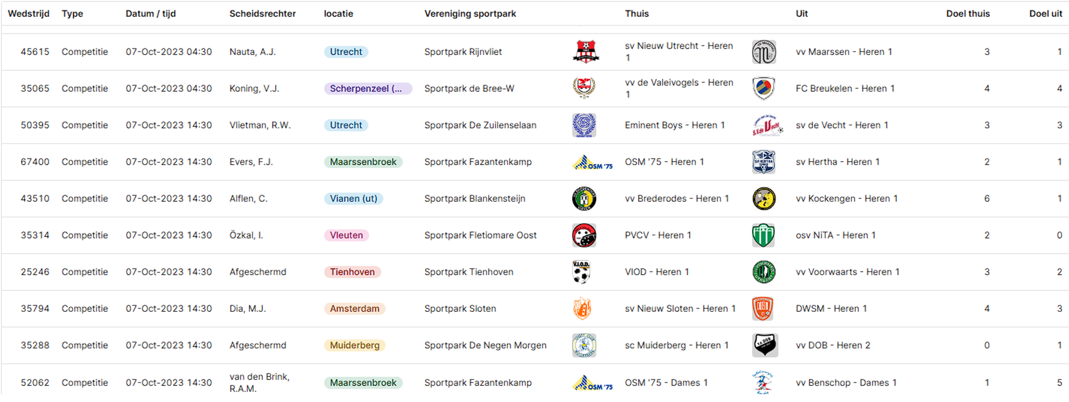
Task: Open match number 67400
Action: [x=35, y=162]
